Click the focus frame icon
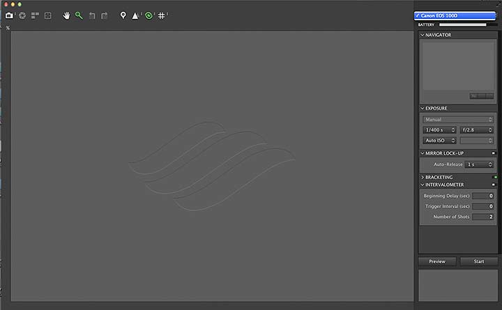 [x=47, y=15]
